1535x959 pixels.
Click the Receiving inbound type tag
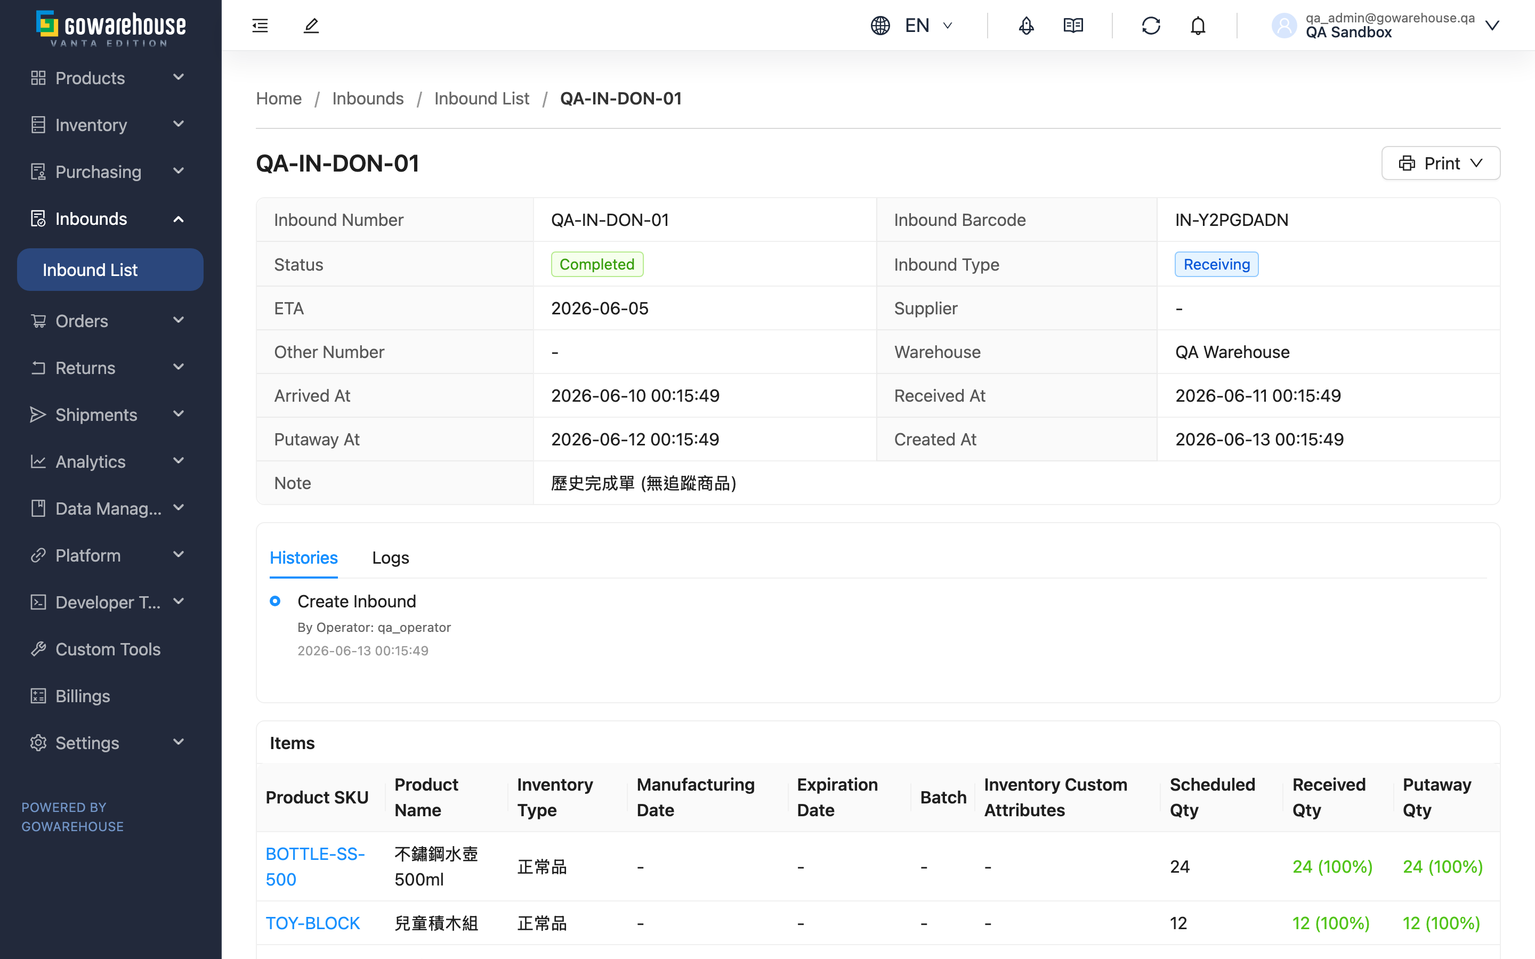point(1216,264)
